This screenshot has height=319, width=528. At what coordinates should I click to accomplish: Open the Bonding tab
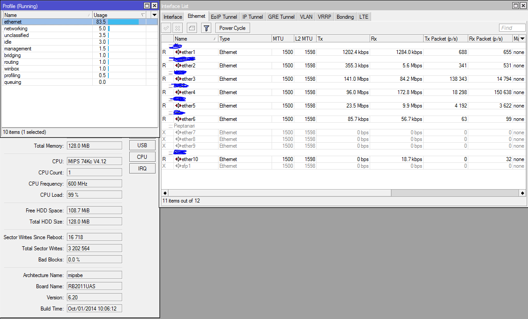click(345, 17)
